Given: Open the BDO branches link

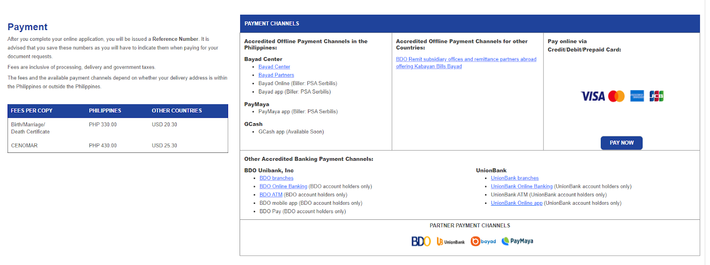Looking at the screenshot, I should [276, 178].
